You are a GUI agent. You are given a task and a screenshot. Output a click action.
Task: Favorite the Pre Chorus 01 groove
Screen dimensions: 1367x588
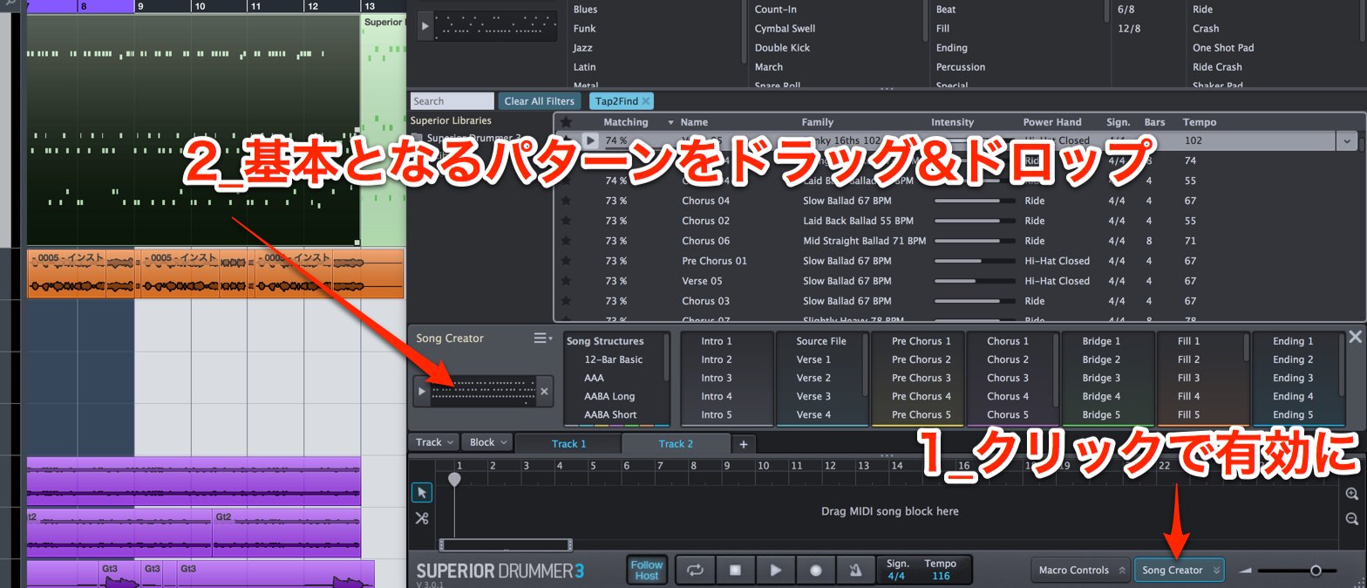coord(567,261)
